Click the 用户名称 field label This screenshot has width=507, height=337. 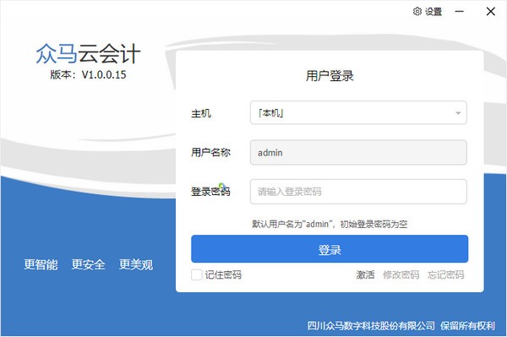point(210,152)
